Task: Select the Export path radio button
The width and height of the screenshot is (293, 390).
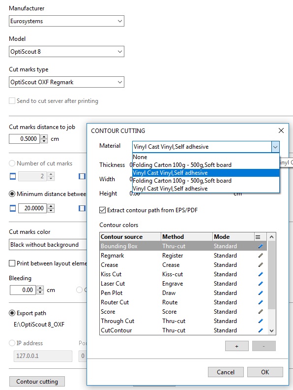Action: [x=12, y=313]
